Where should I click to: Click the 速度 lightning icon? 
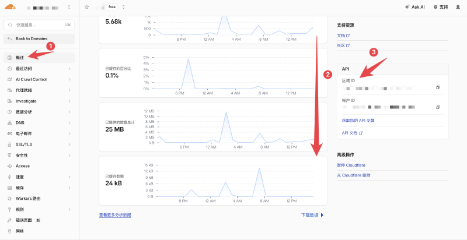[9, 177]
